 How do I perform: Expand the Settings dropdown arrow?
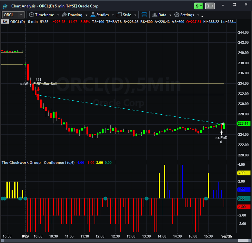(x=198, y=15)
